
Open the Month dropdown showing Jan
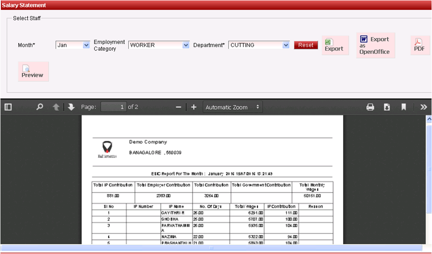pos(73,45)
